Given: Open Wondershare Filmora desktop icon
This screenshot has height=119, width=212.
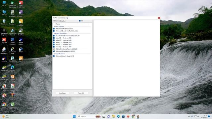Looking at the screenshot, I should 13,32.
